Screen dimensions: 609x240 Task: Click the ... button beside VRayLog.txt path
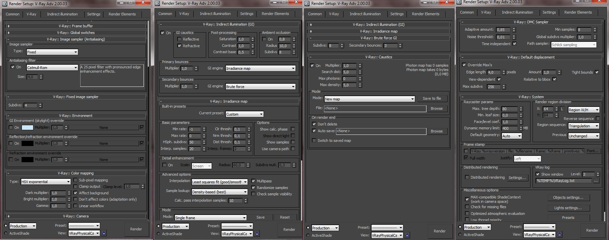coord(596,181)
